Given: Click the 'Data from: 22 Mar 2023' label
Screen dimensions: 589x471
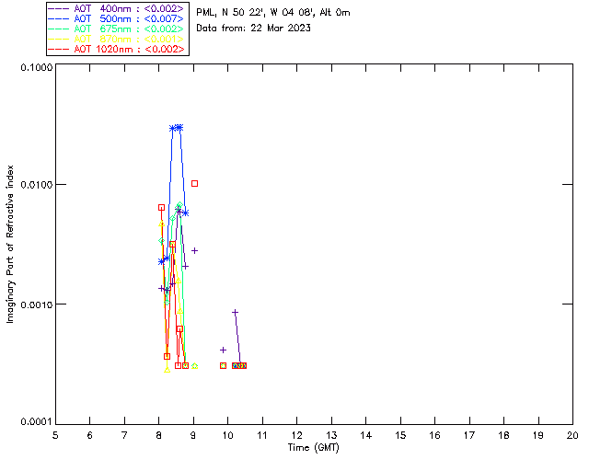Looking at the screenshot, I should tap(254, 28).
